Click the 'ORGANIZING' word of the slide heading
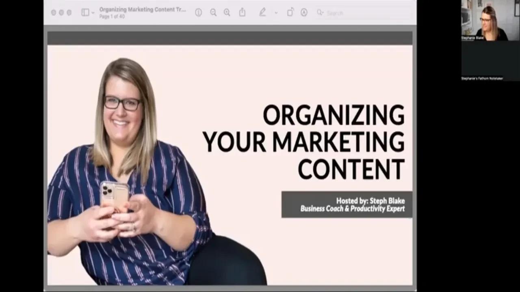Screen dimensions: 520x292 [334, 115]
